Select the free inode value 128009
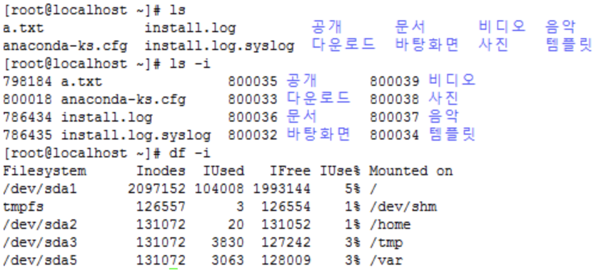 (x=286, y=260)
